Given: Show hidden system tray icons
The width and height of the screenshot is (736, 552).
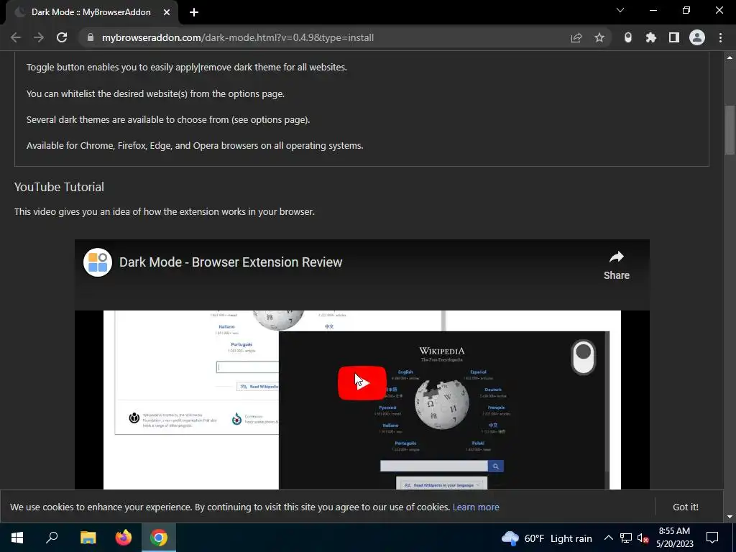Looking at the screenshot, I should tap(608, 538).
